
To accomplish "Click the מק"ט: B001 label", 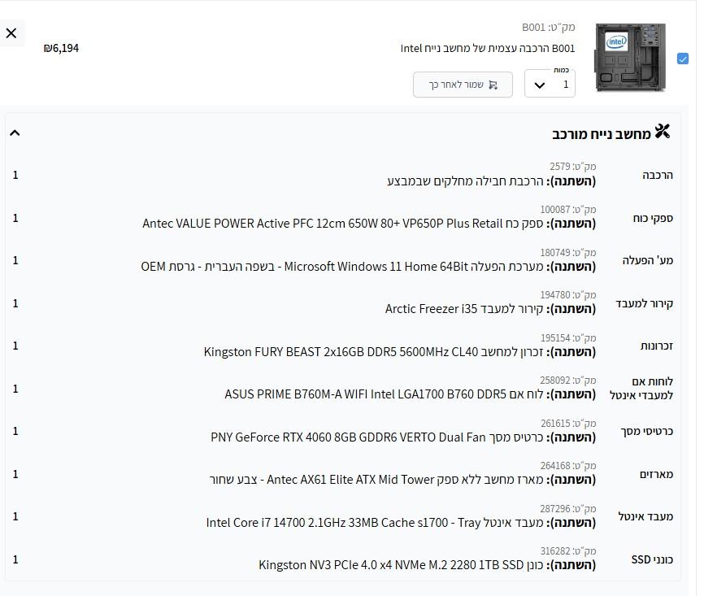I will (x=548, y=28).
